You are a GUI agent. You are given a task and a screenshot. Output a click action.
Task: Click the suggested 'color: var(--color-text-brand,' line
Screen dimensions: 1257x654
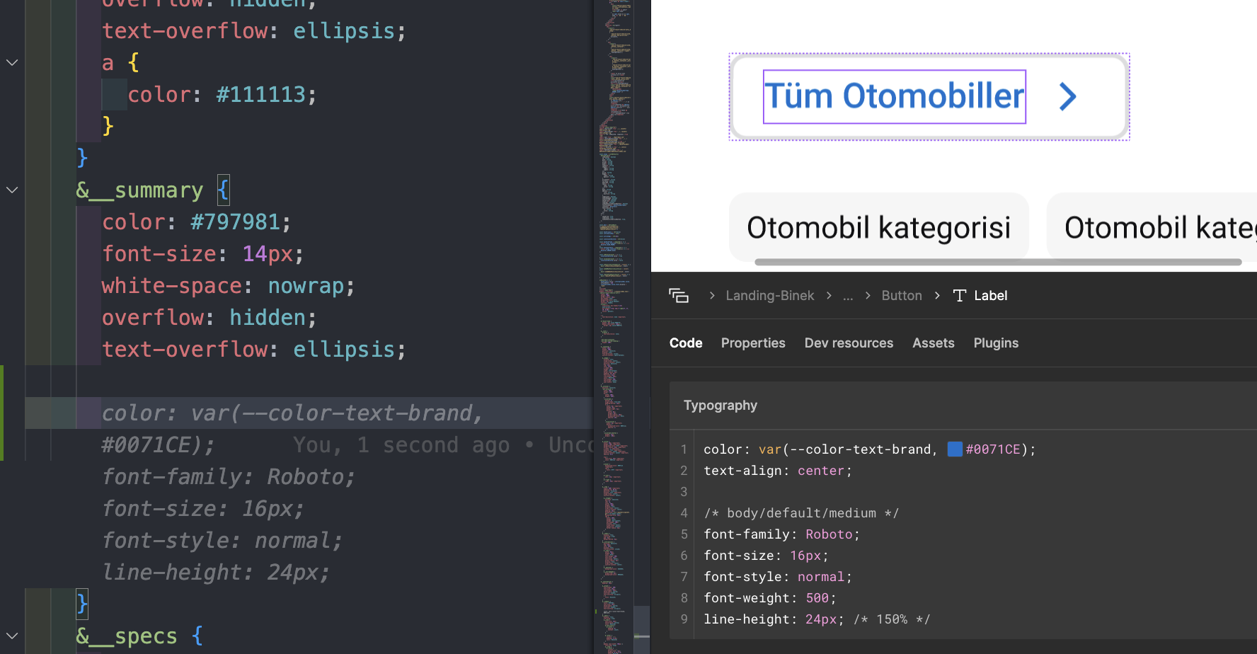pos(292,413)
